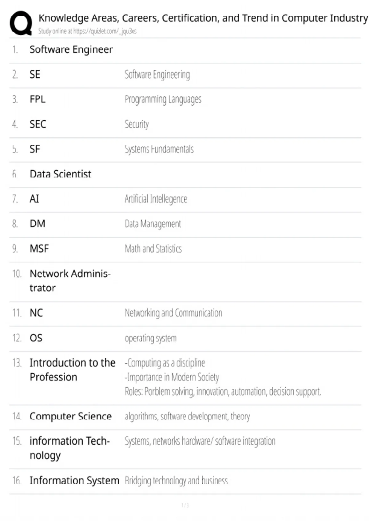Click the Computer Science term

pos(70,416)
